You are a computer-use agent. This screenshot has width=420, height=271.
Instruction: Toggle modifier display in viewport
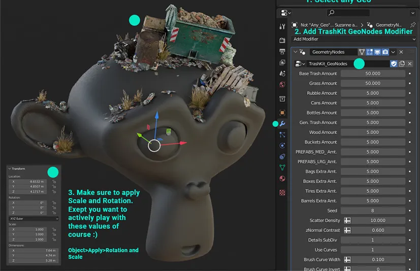pyautogui.click(x=377, y=52)
